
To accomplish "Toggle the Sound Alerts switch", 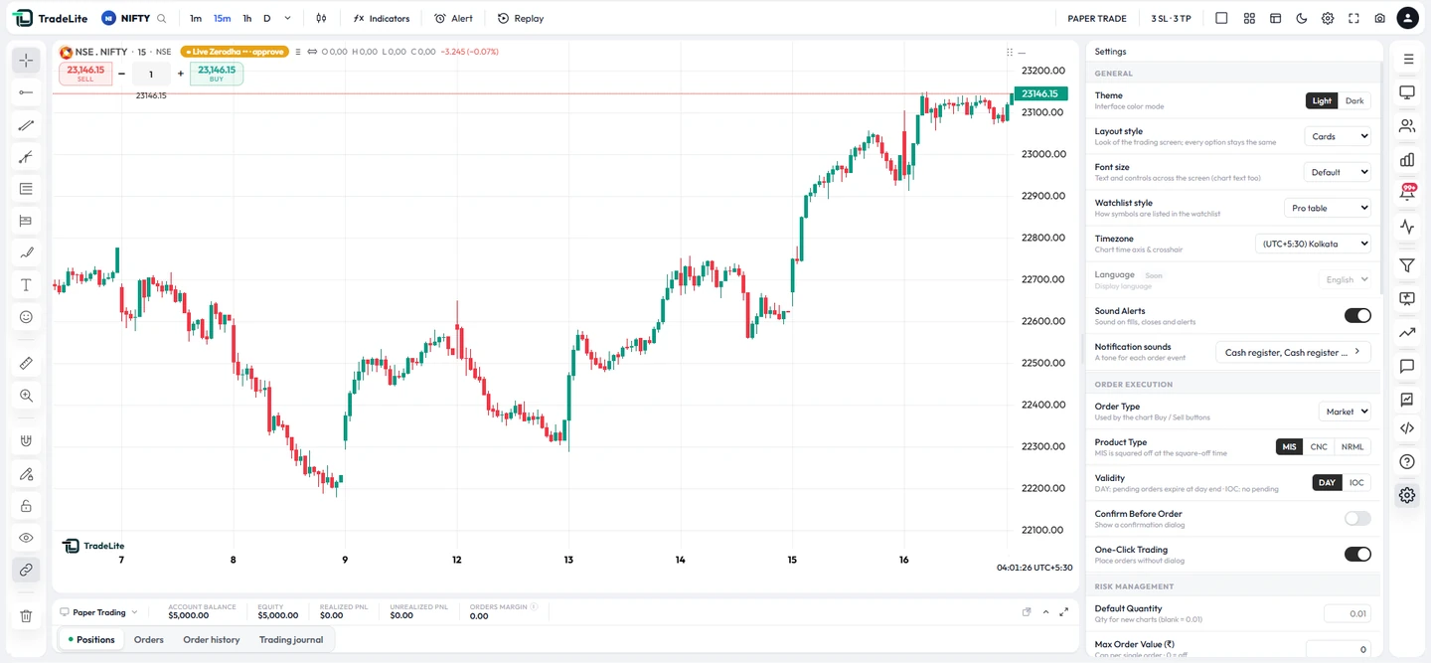I will pyautogui.click(x=1357, y=315).
